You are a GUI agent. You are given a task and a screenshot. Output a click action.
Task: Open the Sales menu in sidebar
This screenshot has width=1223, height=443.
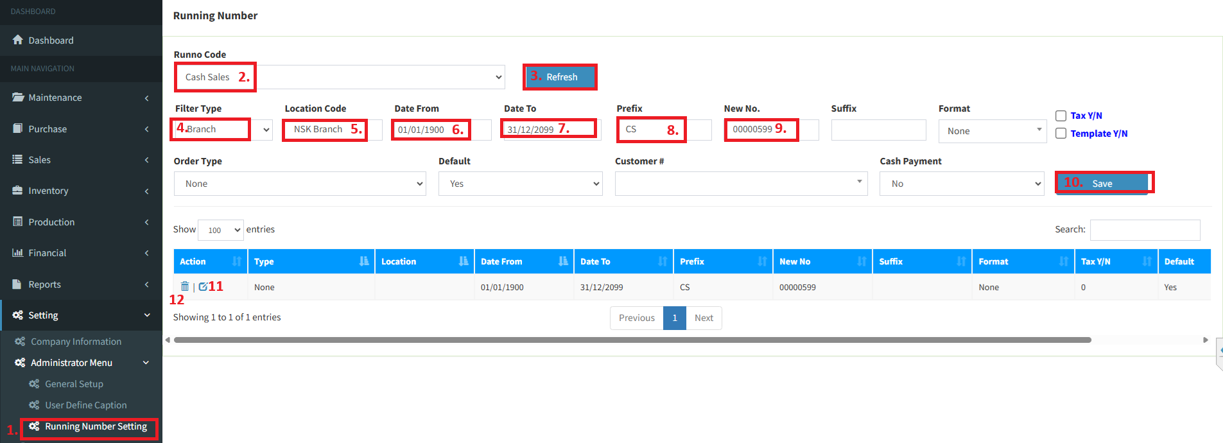tap(40, 160)
